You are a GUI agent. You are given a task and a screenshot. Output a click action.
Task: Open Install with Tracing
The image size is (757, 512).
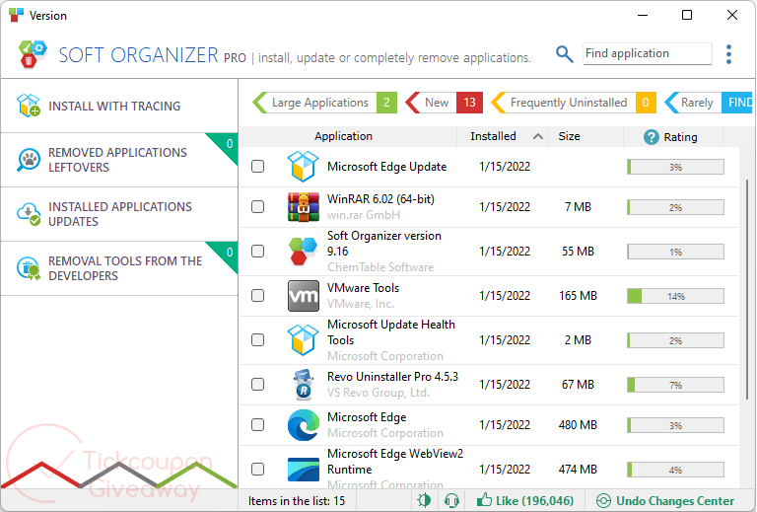pos(119,106)
